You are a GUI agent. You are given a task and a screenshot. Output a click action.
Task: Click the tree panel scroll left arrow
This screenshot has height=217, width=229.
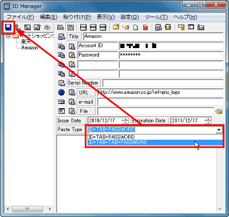point(7,209)
